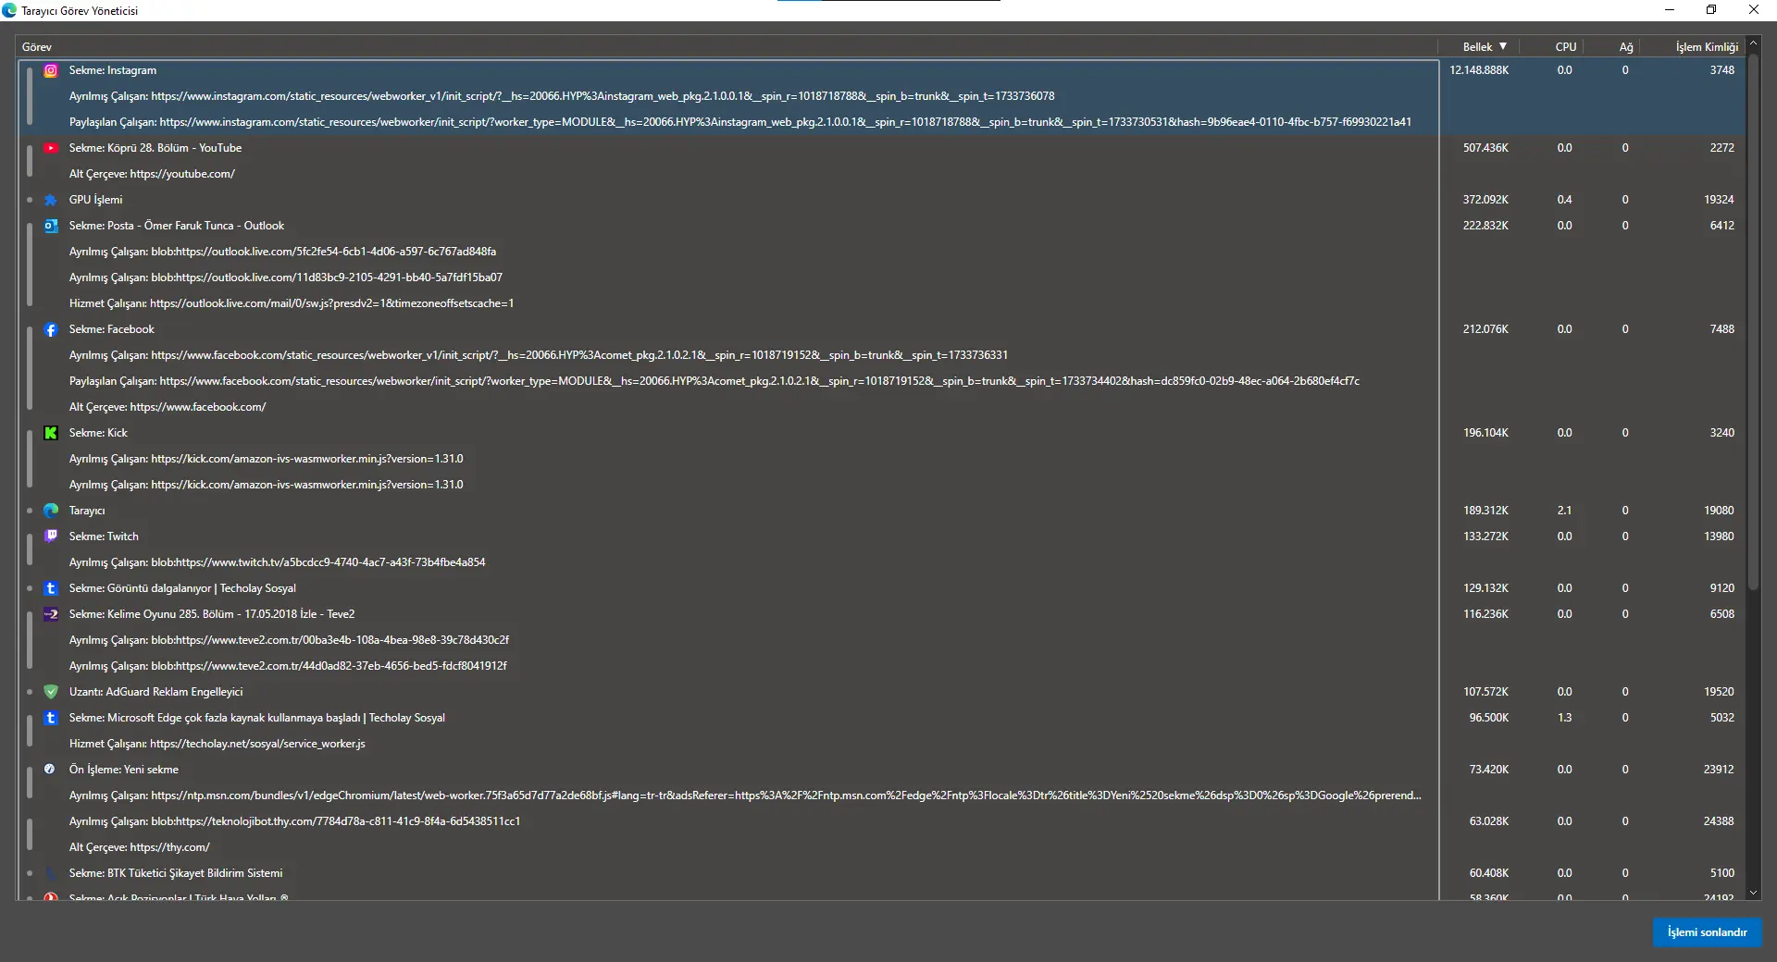The height and width of the screenshot is (962, 1777).
Task: Click process ID 3748
Action: click(1722, 70)
